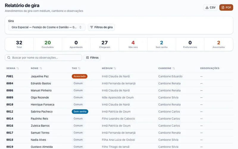Image resolution: width=238 pixels, height=149 pixels.
Task: Select the Não veio 4 stat card
Action: [x=133, y=44]
